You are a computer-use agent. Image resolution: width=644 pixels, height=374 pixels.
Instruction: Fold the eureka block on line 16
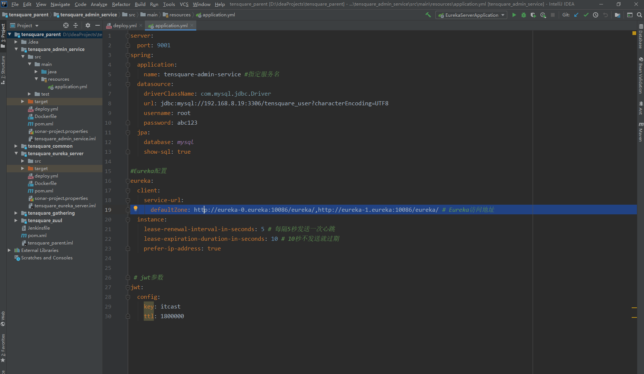[128, 181]
